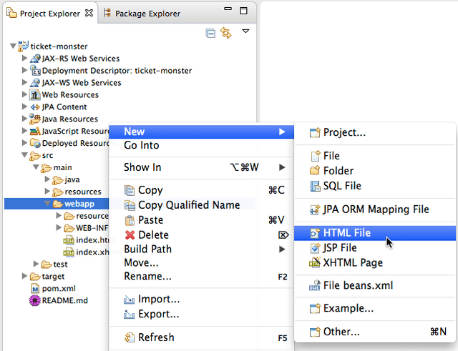This screenshot has width=458, height=351.
Task: Minimize the Project Explorer panel
Action: 229,11
